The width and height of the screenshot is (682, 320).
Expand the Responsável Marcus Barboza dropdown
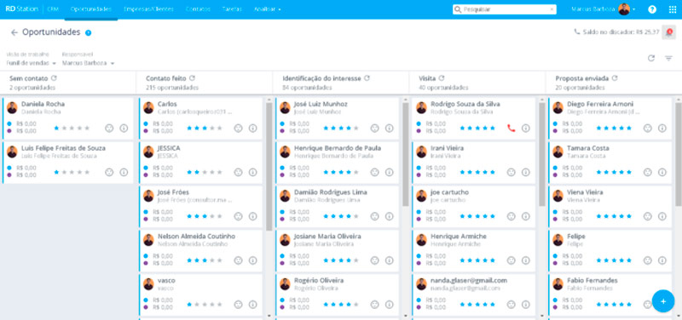[89, 63]
